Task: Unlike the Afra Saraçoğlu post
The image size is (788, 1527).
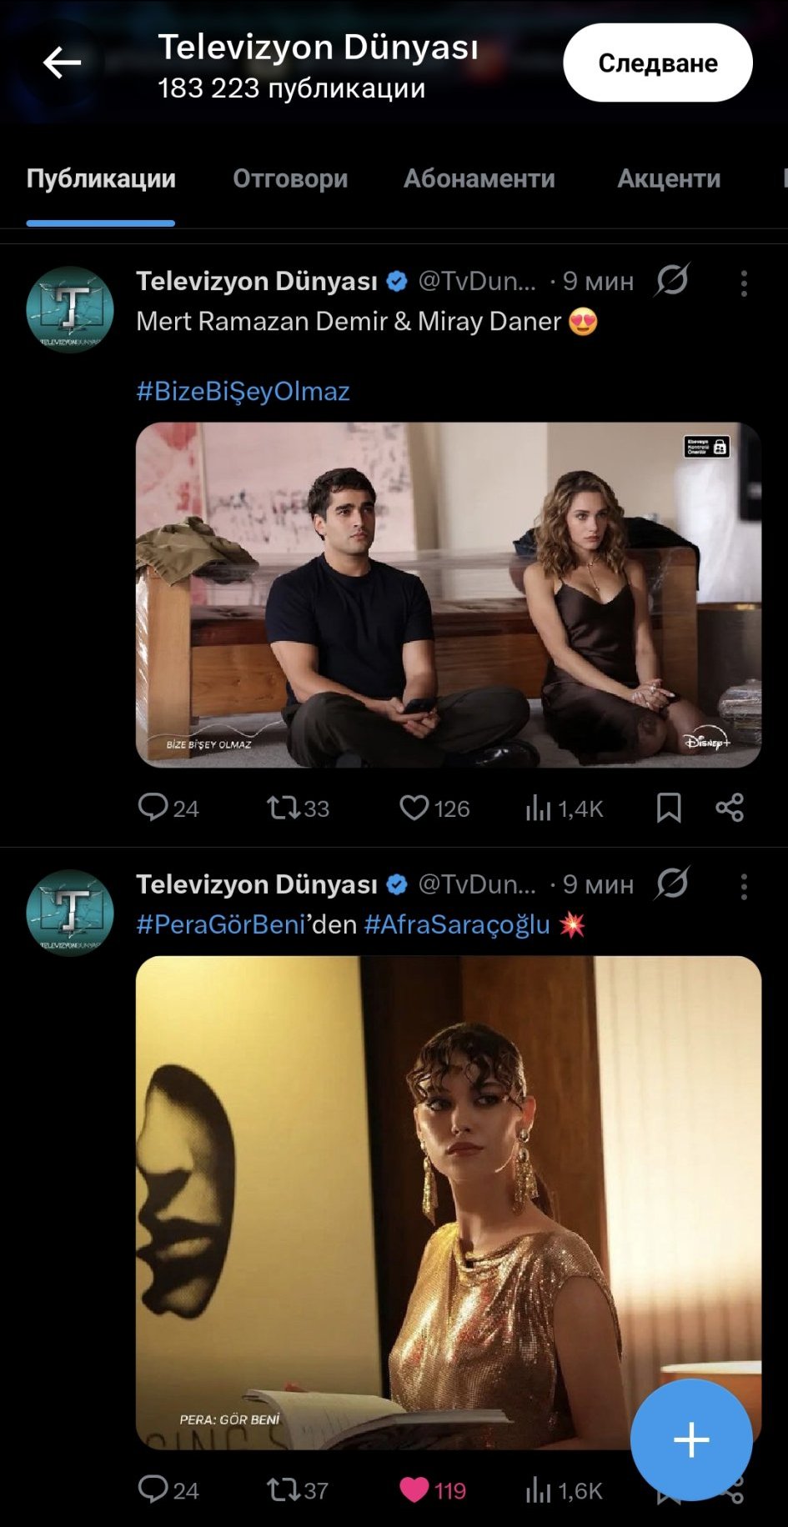Action: click(414, 1489)
